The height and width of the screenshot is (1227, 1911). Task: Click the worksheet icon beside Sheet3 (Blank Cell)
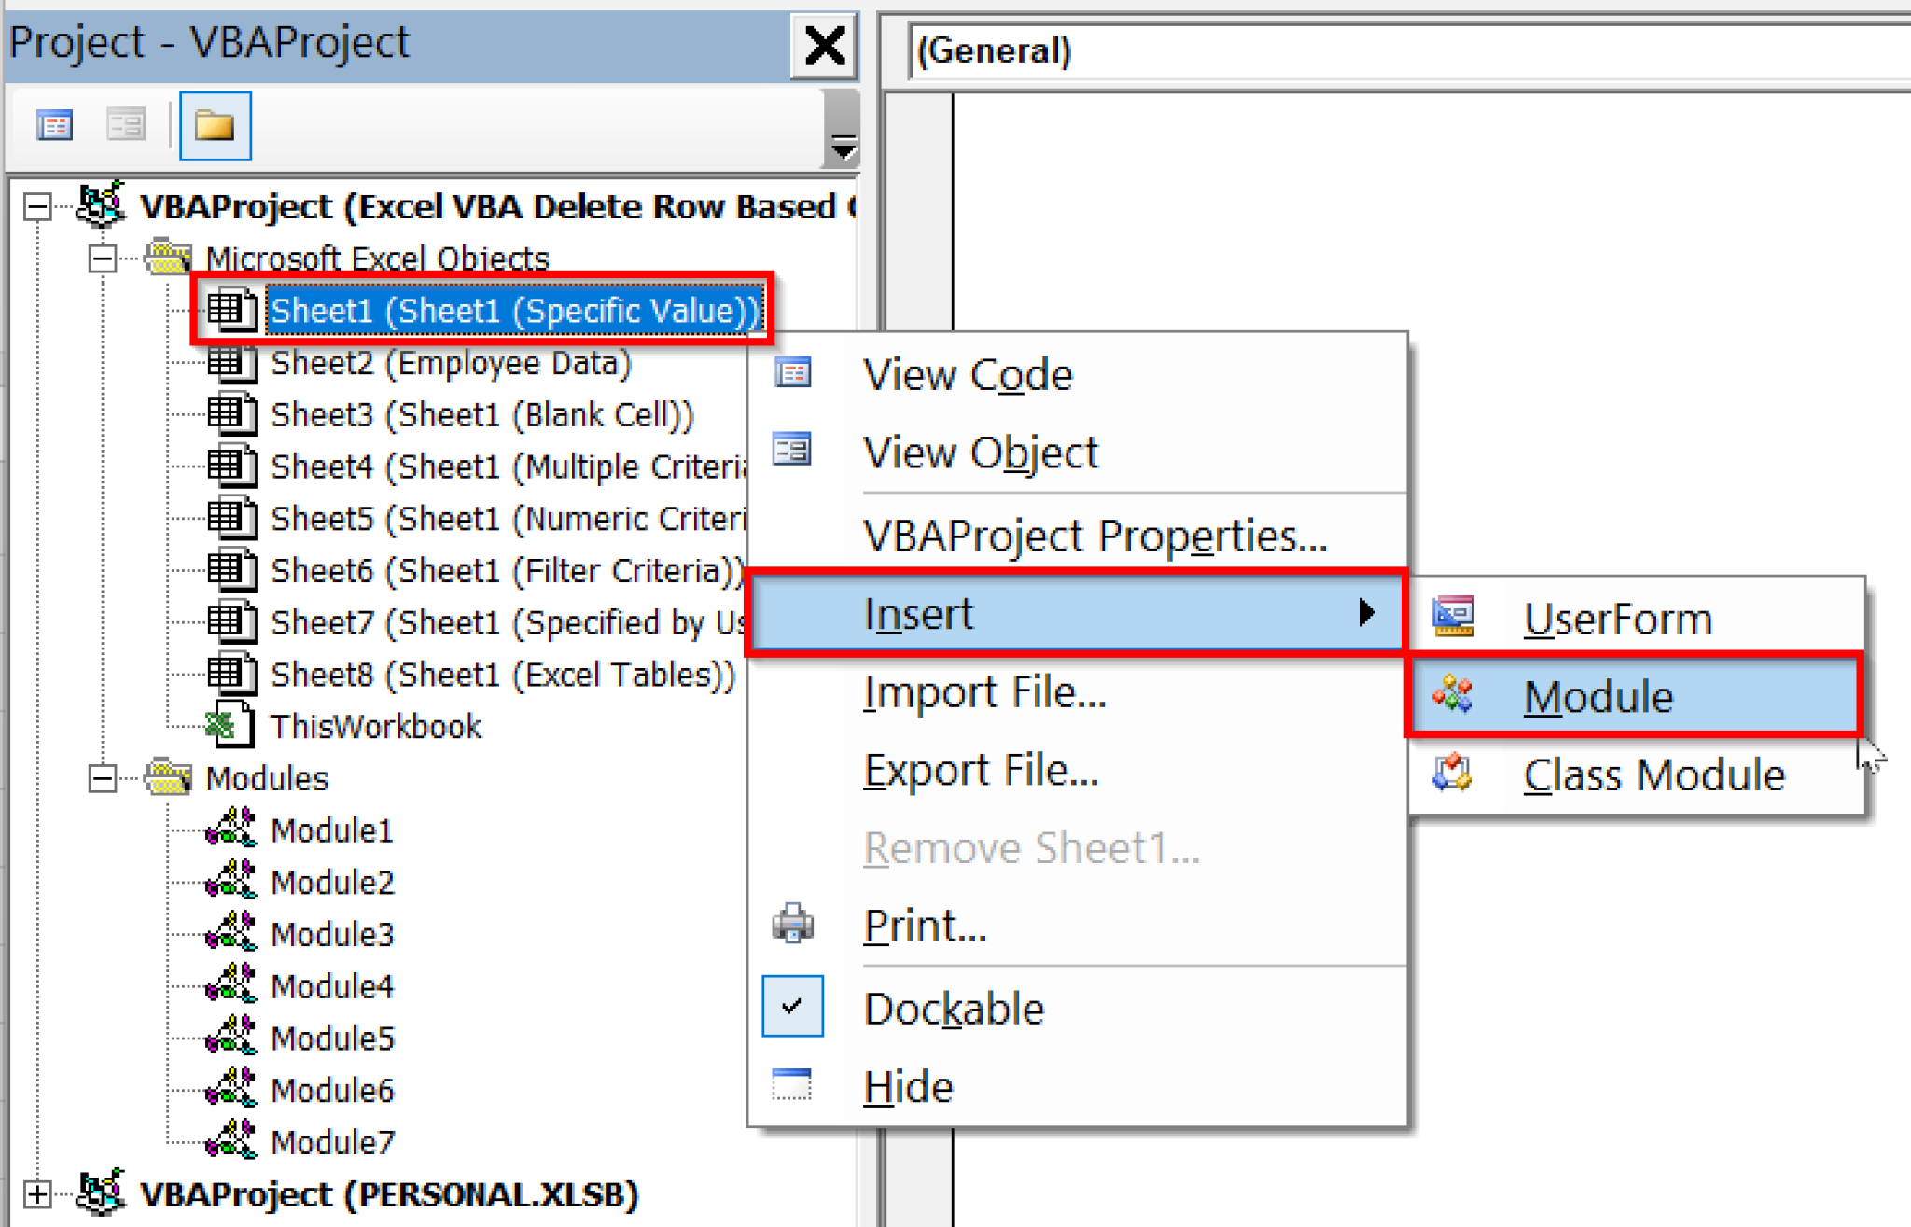pyautogui.click(x=232, y=414)
